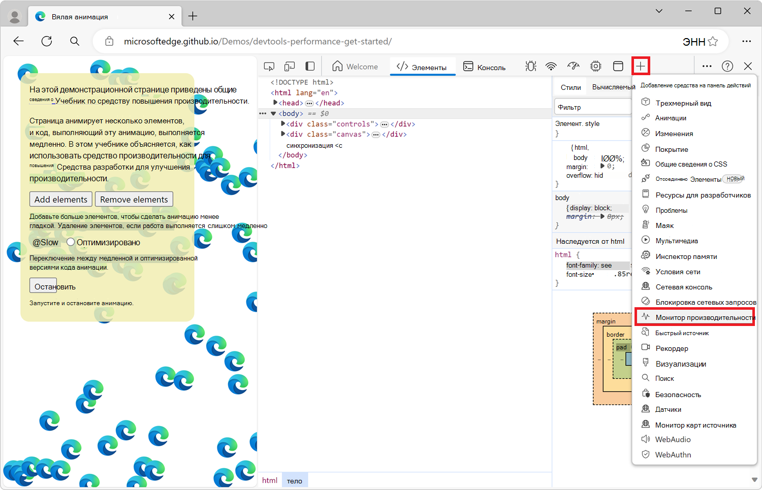Screen dimensions: 762x490
Task: Go back using browser back arrow
Action: pyautogui.click(x=19, y=41)
